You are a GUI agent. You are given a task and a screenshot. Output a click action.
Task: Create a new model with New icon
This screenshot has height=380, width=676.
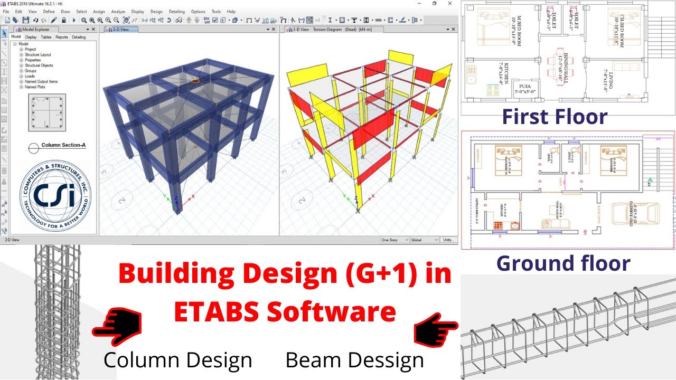click(7, 20)
